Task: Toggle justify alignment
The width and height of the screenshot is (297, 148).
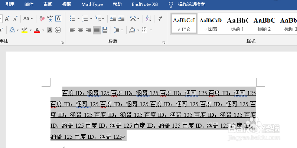Action: point(97,30)
